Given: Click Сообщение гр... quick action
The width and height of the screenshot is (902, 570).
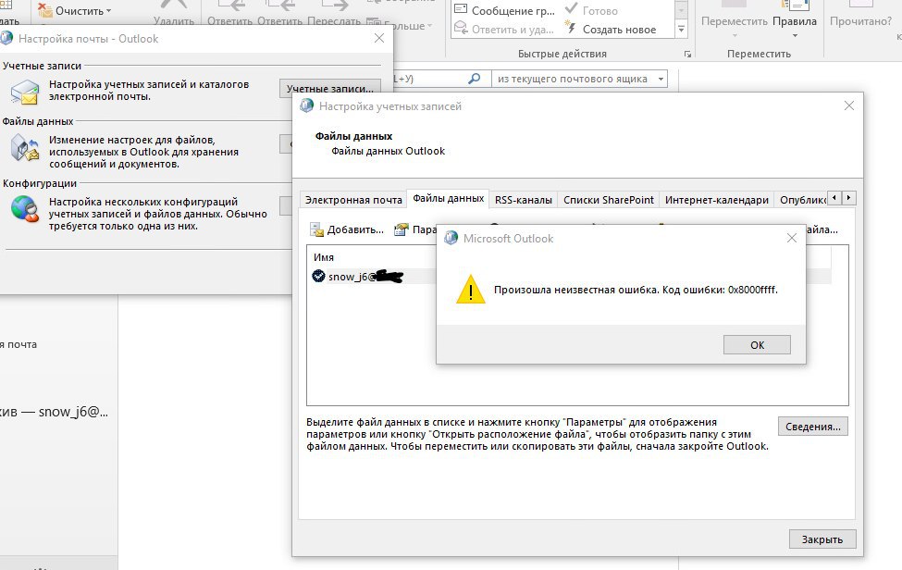Looking at the screenshot, I should (x=504, y=10).
